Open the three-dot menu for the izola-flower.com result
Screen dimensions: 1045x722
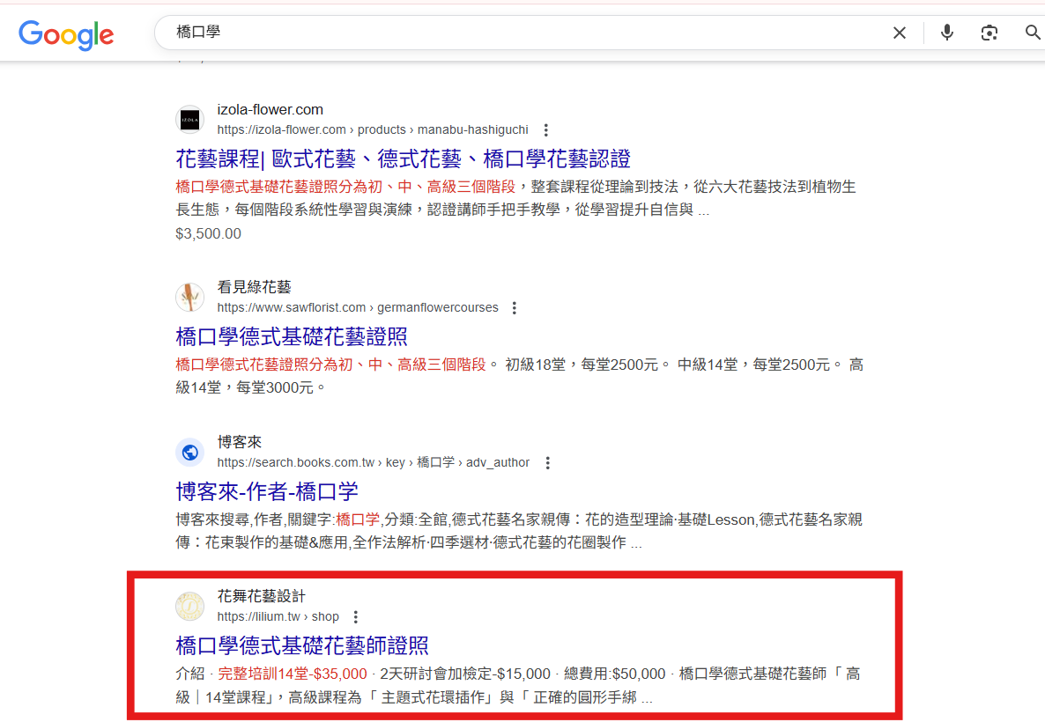tap(545, 130)
